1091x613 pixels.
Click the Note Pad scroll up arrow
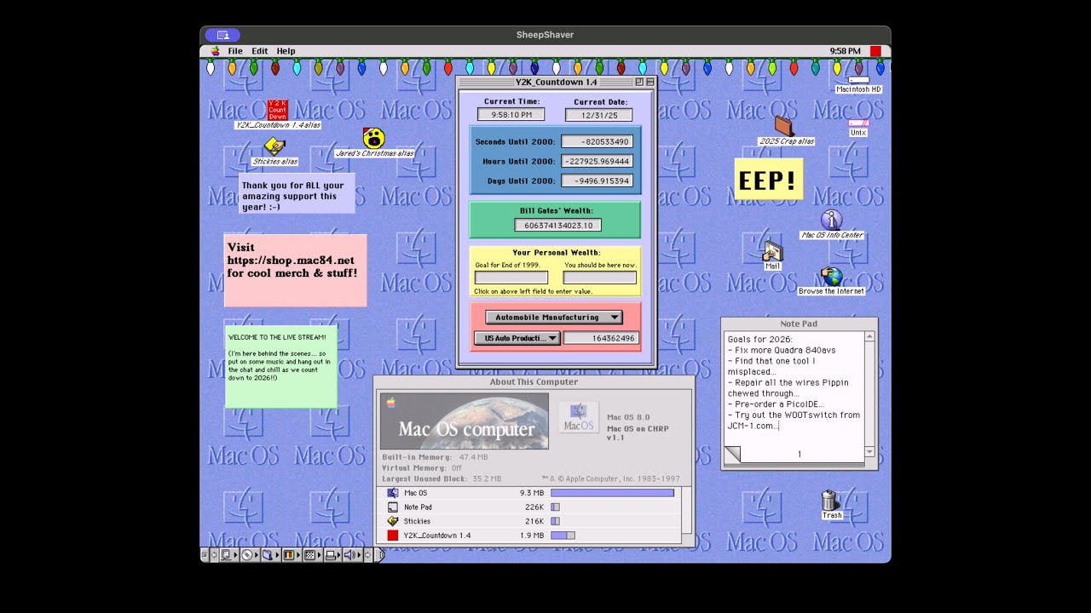pos(869,336)
